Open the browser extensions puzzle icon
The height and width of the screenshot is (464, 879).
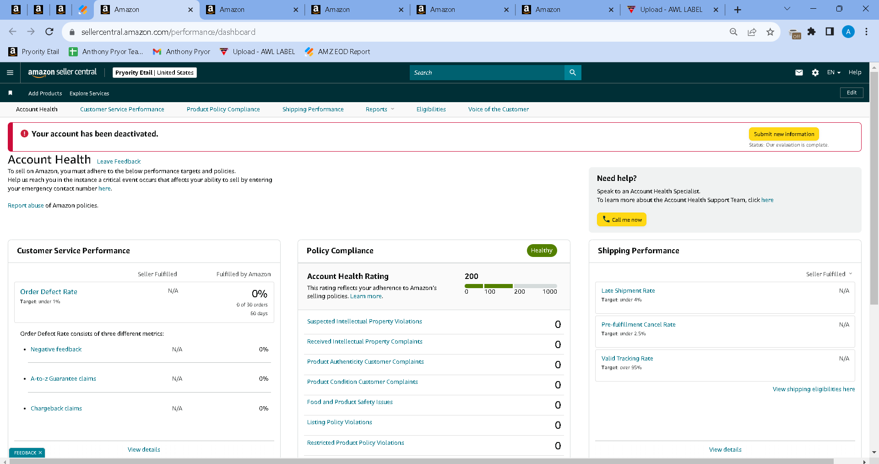pos(811,32)
